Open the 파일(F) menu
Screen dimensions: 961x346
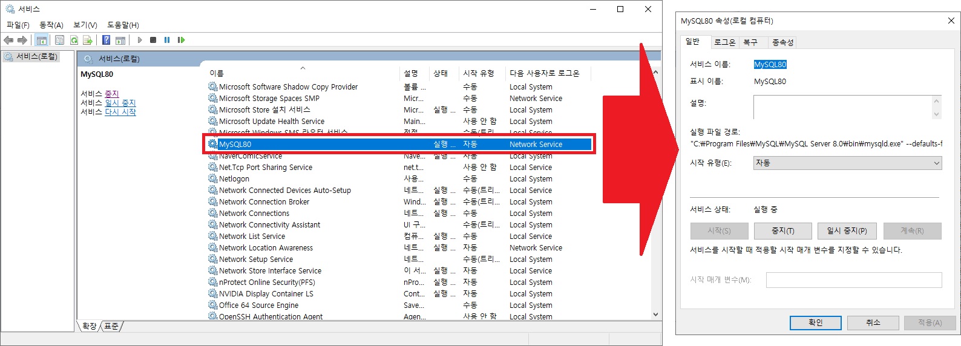(x=18, y=25)
